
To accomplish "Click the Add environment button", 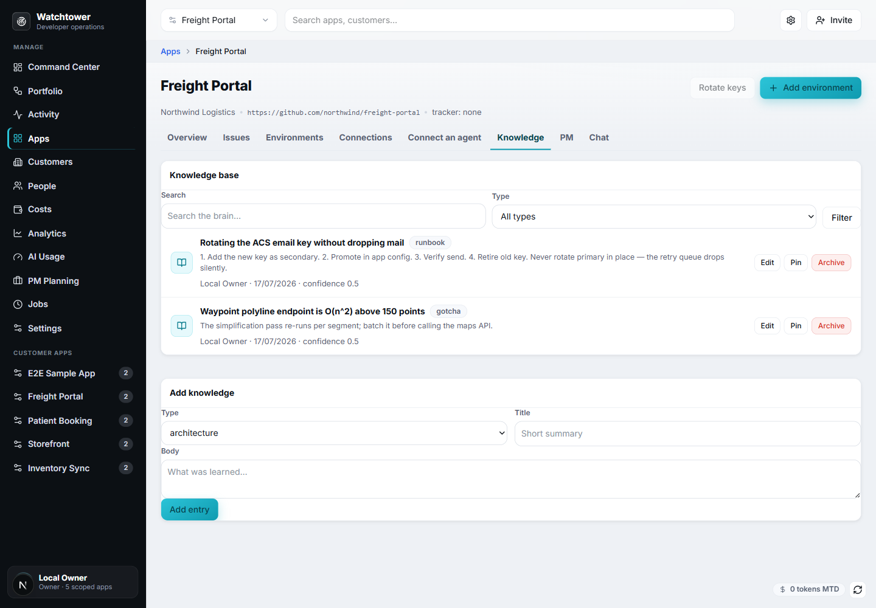I will (810, 88).
